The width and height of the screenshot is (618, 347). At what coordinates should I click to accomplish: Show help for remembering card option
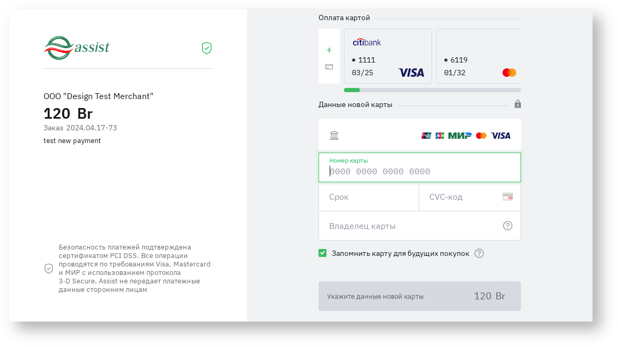pyautogui.click(x=479, y=253)
